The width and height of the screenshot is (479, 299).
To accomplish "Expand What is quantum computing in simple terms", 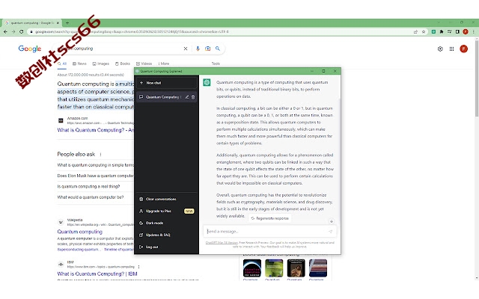I will tap(96, 165).
